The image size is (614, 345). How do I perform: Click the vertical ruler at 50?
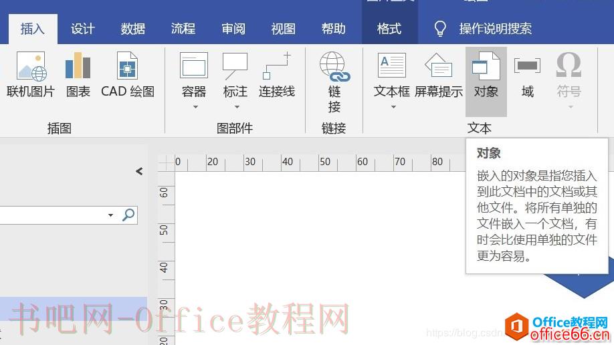click(x=164, y=230)
